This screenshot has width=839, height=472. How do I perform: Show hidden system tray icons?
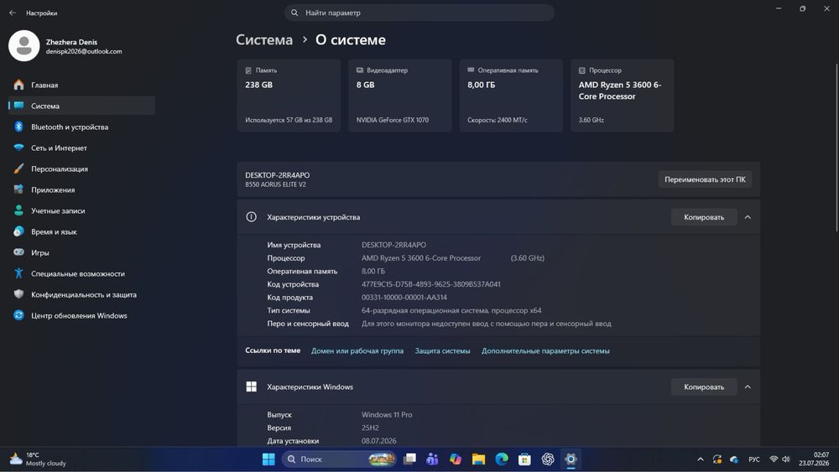(700, 459)
